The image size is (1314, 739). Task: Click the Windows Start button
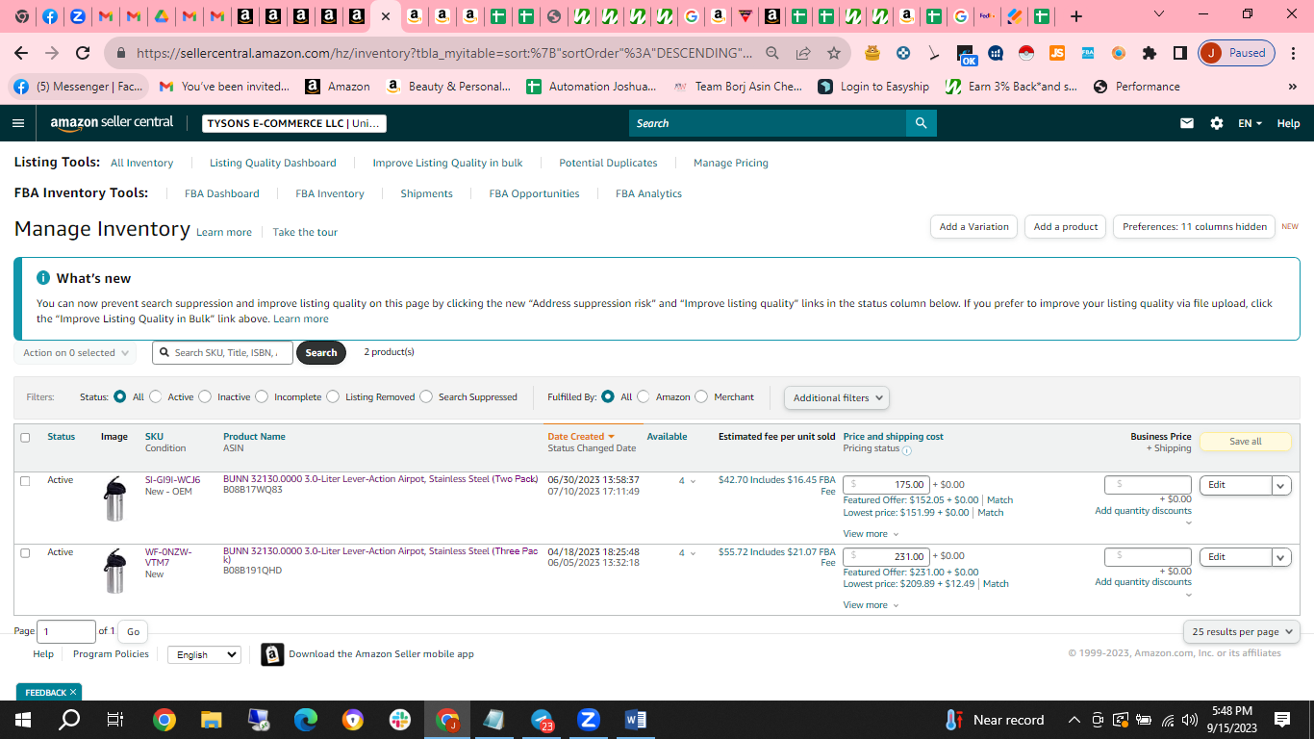click(22, 720)
